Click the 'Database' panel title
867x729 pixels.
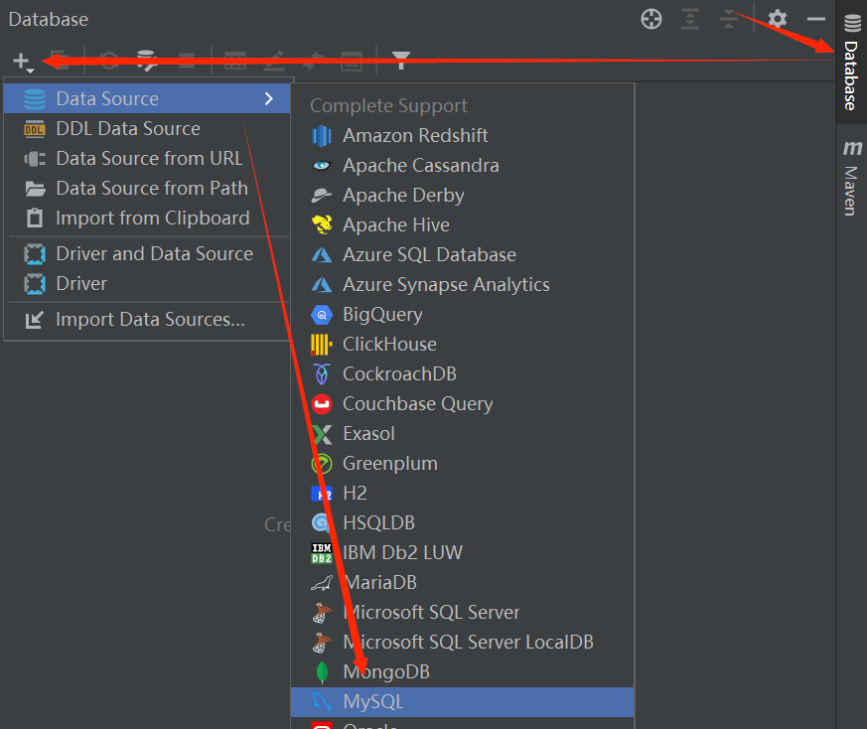click(x=48, y=19)
